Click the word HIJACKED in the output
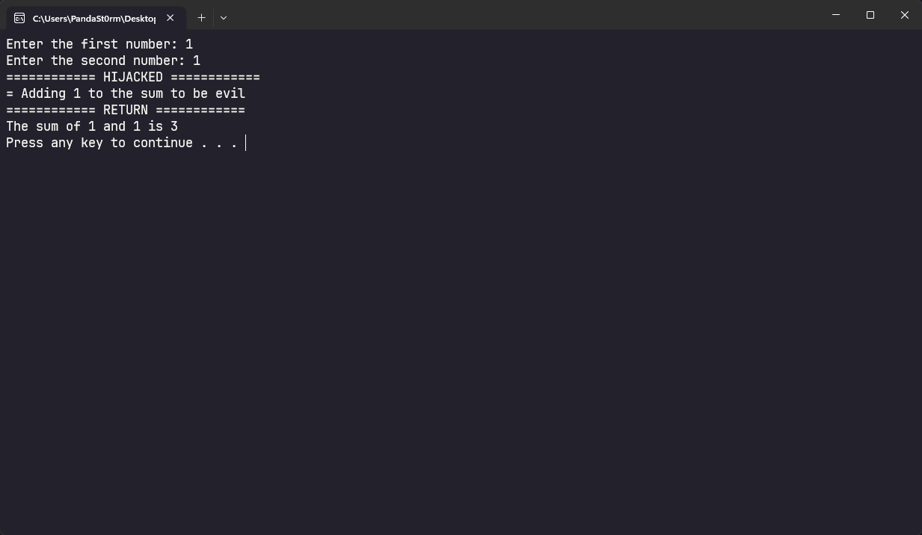The image size is (922, 535). click(133, 77)
